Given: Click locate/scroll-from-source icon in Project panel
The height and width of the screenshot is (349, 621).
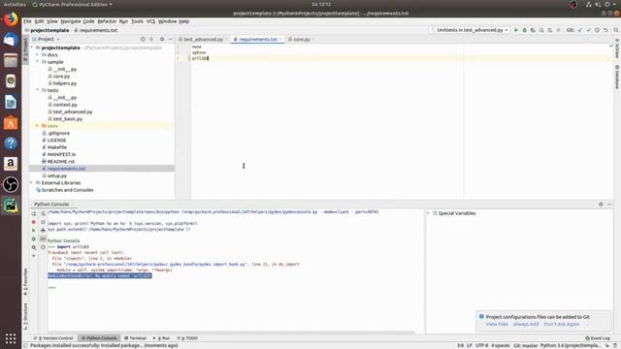Looking at the screenshot, I should [143, 39].
